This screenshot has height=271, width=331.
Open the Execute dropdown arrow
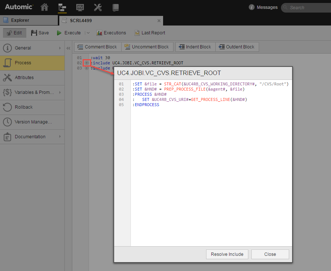tap(88, 33)
